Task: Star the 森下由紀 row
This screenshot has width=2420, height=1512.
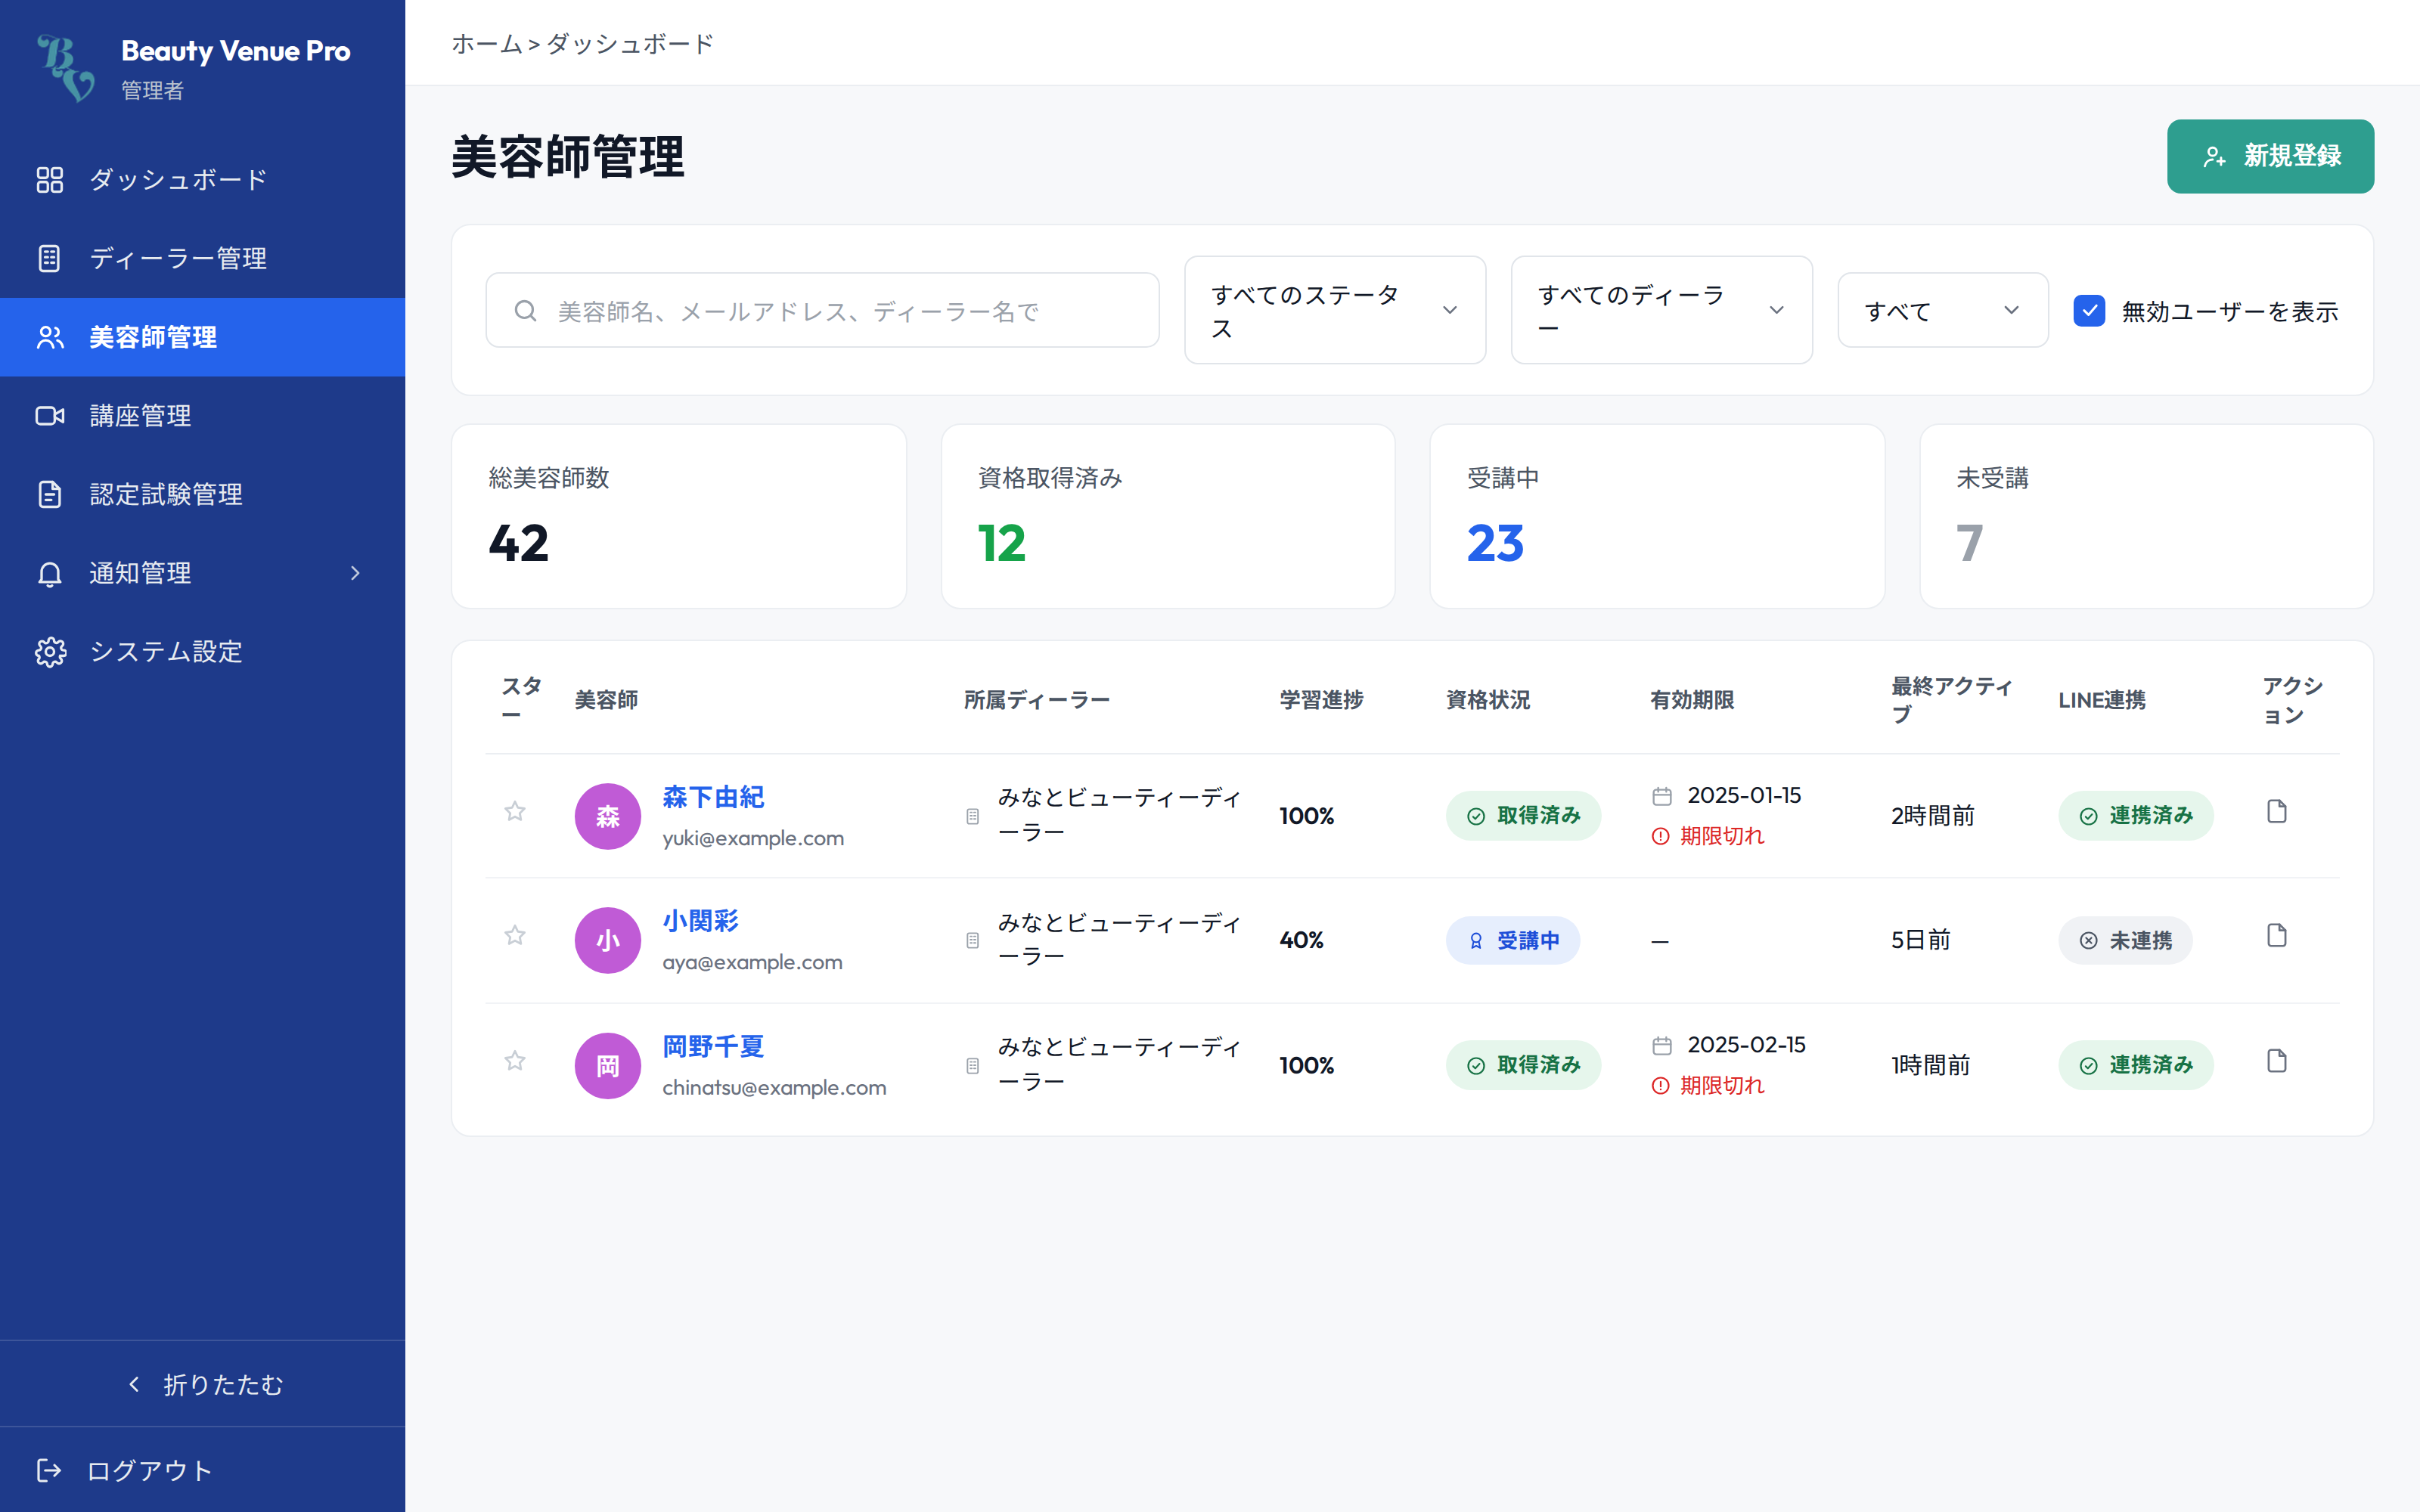Action: click(515, 811)
